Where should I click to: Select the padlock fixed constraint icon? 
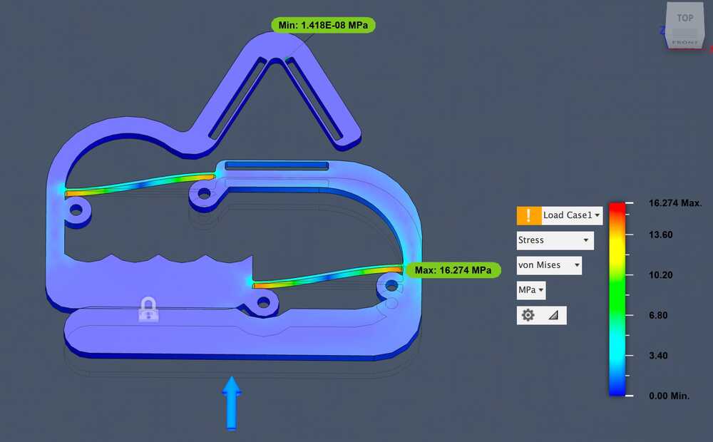click(148, 310)
